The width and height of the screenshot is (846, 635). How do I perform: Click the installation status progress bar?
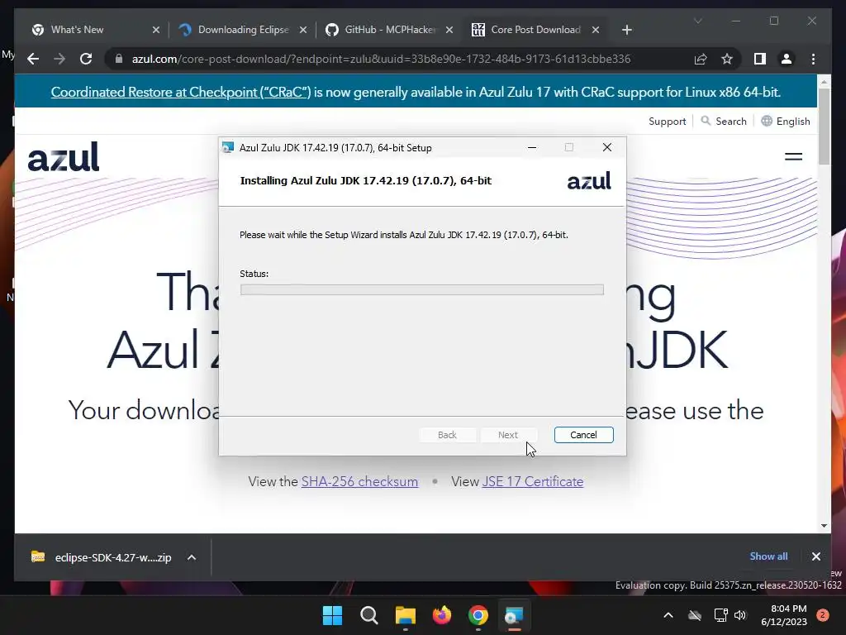pos(422,290)
